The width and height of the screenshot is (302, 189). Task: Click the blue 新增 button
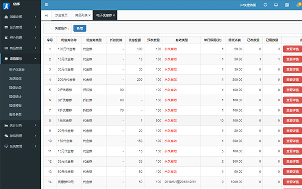(x=80, y=28)
